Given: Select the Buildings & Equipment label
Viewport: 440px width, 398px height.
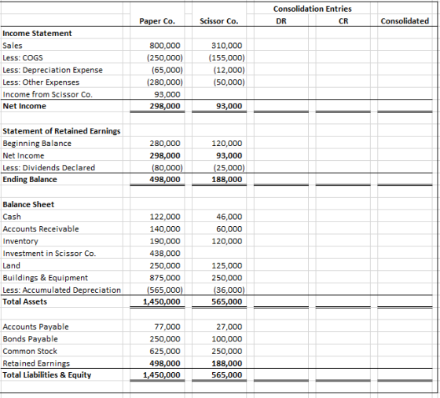Looking at the screenshot, I should (x=46, y=278).
